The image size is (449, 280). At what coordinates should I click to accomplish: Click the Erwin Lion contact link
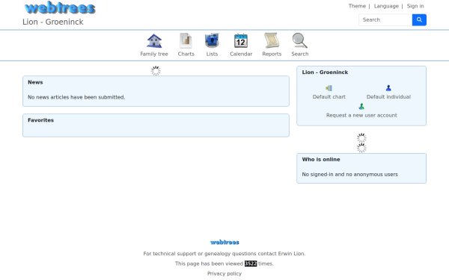291,253
